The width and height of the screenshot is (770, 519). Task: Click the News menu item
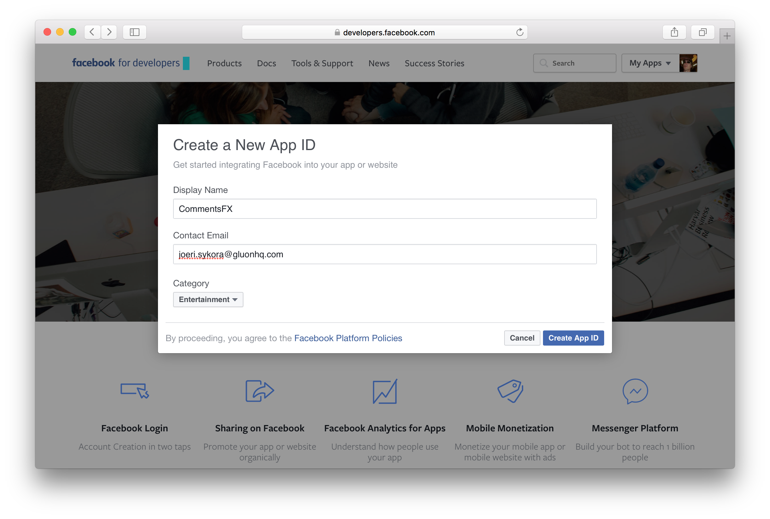point(379,63)
